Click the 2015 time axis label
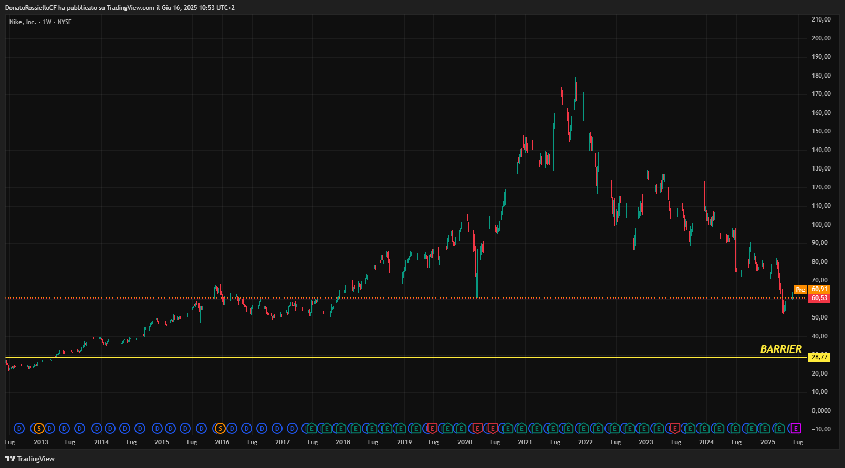The width and height of the screenshot is (845, 468). point(162,442)
